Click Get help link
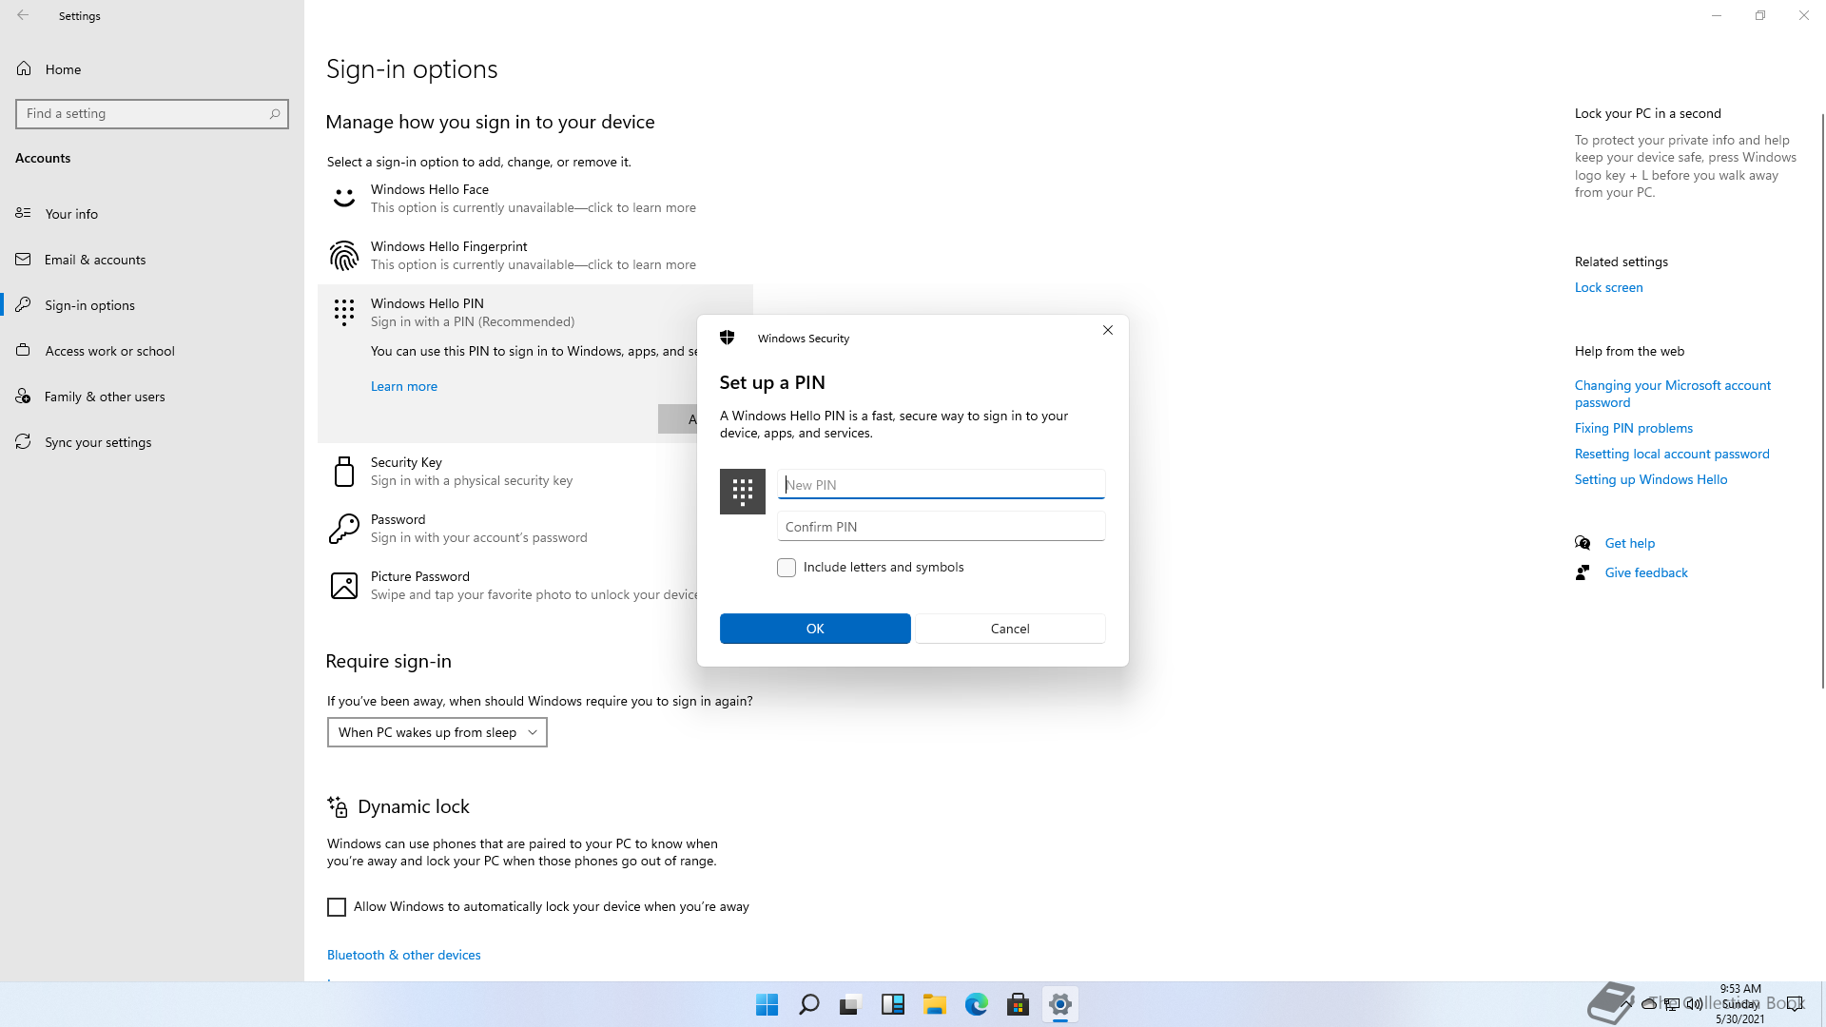 (1629, 543)
